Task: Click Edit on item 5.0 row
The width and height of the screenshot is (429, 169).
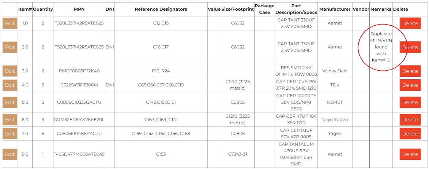Action: (10, 102)
